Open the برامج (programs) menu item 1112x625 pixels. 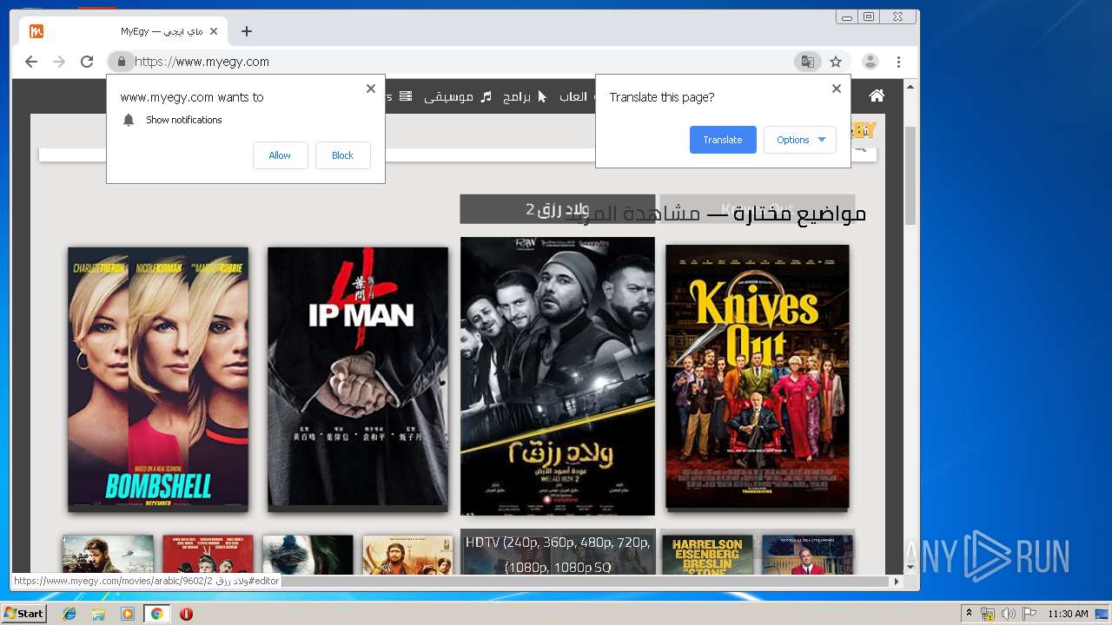[516, 96]
